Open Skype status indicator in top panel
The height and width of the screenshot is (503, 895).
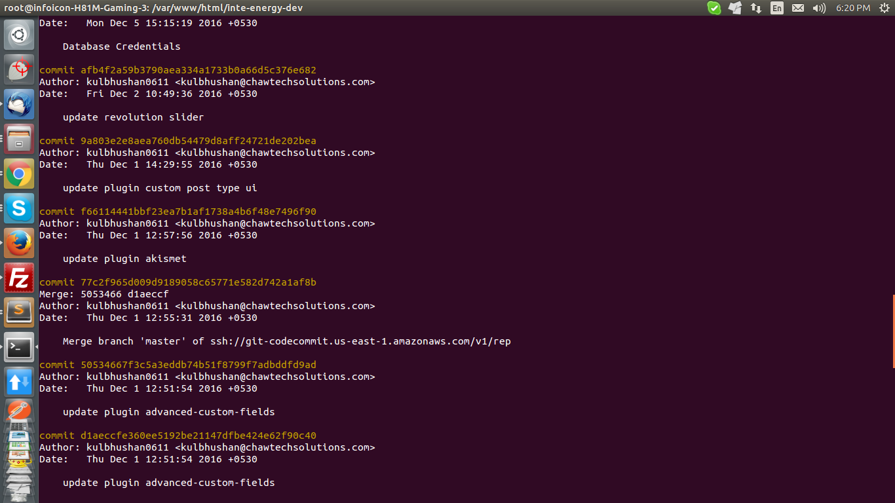coord(714,8)
